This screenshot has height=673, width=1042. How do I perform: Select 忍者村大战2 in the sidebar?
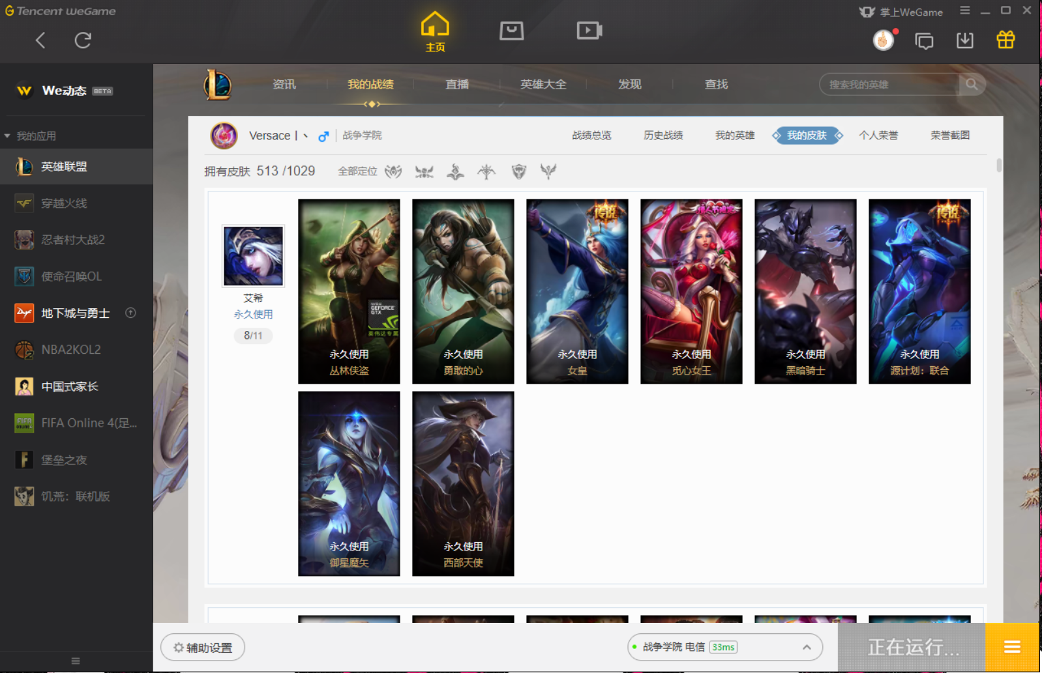pos(76,240)
